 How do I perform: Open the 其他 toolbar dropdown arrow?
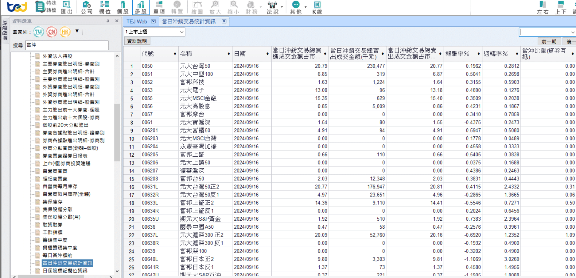tap(306, 7)
